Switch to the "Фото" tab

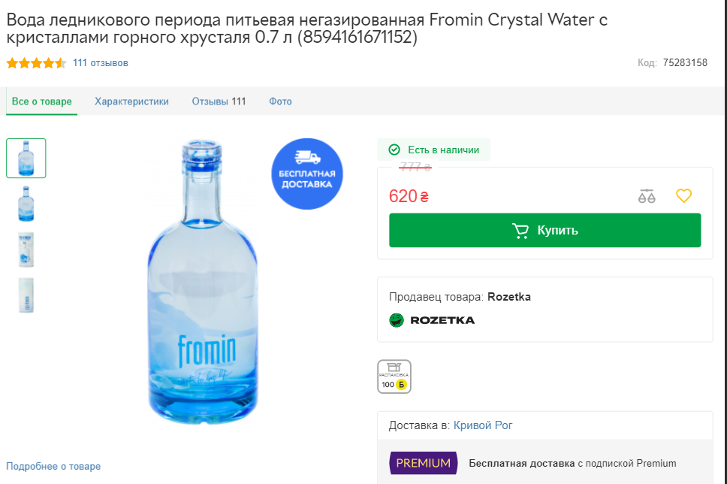tap(280, 101)
